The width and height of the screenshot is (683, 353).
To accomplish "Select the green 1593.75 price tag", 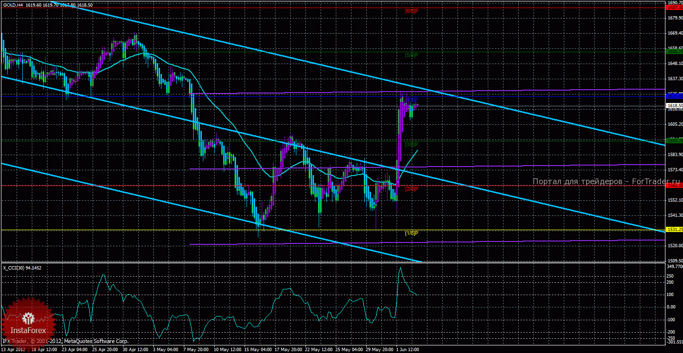I will click(674, 141).
